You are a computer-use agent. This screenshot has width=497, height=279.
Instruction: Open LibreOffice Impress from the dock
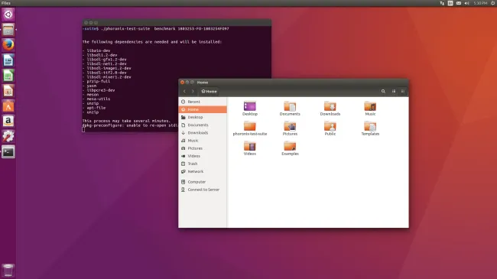point(8,91)
